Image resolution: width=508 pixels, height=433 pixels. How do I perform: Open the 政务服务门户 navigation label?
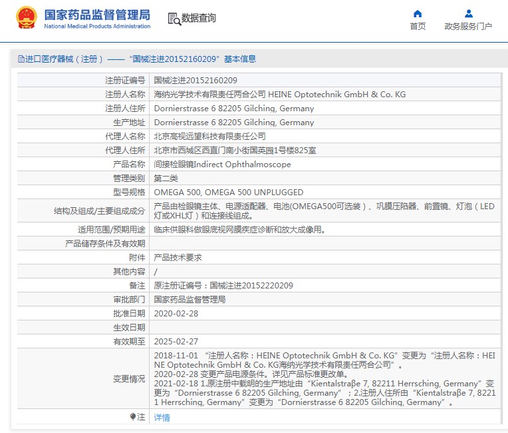coord(468,27)
